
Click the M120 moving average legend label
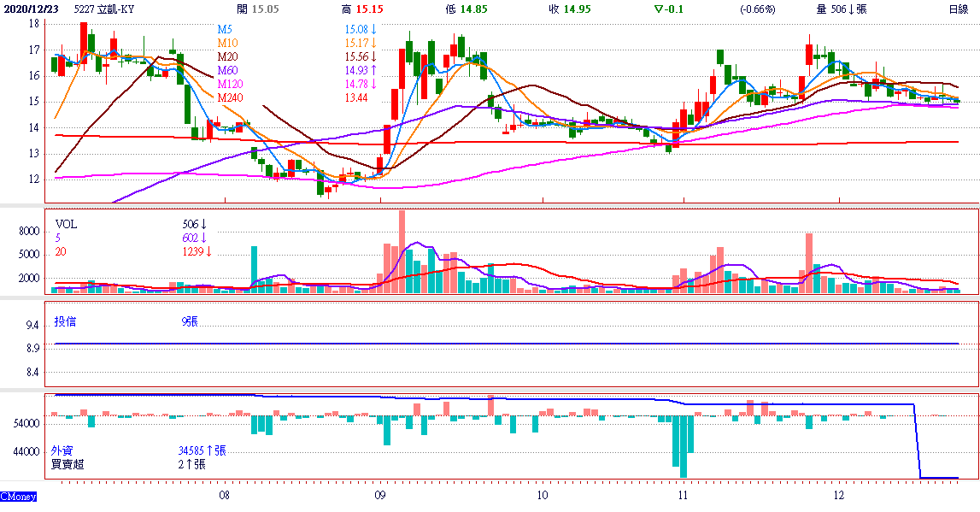(231, 84)
